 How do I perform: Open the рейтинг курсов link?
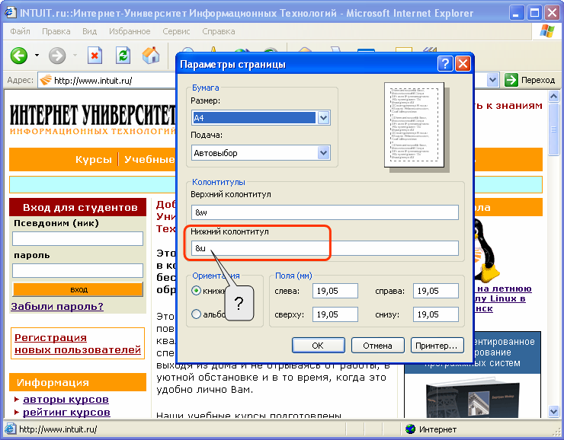(66, 413)
